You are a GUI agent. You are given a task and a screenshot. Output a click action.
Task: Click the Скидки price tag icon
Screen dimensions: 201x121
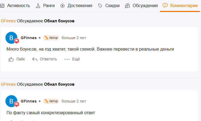[100, 6]
